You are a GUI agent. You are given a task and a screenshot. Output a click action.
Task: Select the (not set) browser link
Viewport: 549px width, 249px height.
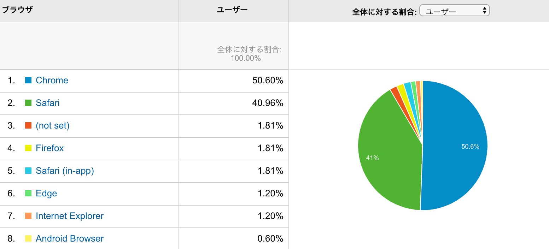53,126
